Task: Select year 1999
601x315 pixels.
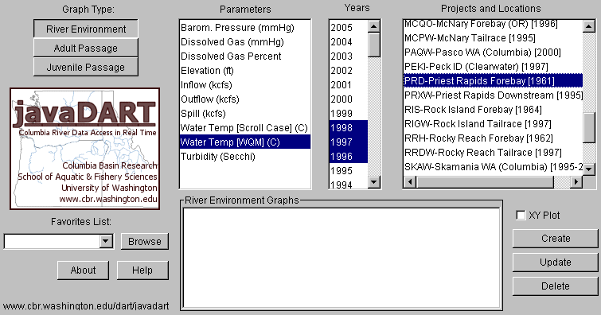Action: point(349,114)
